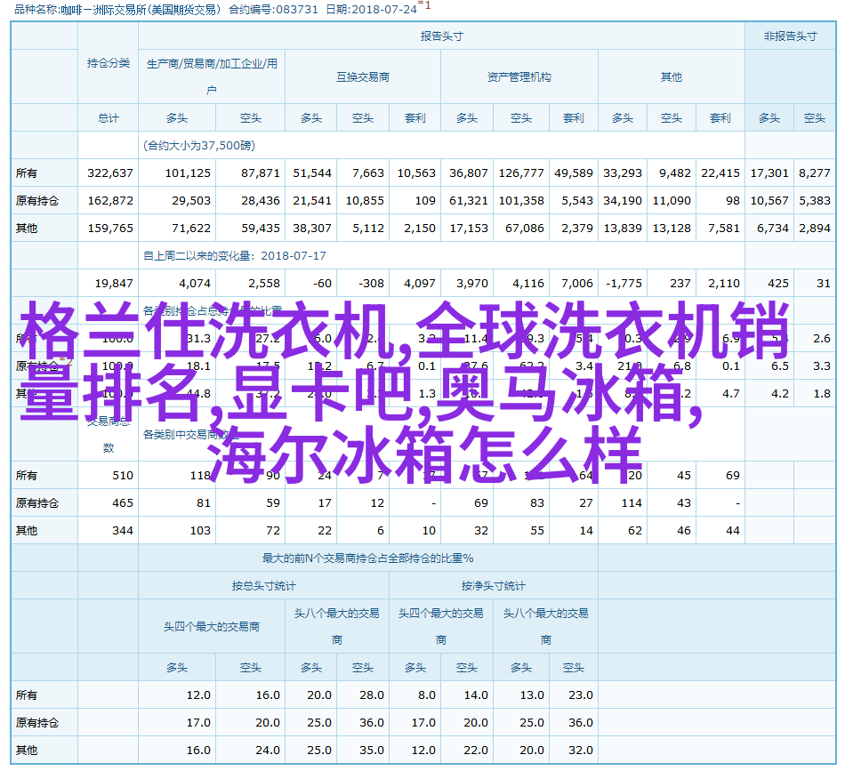Select the contract size note 合约大小为37,500磅

(199, 146)
